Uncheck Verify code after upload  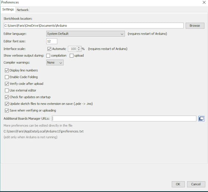coord(7,84)
